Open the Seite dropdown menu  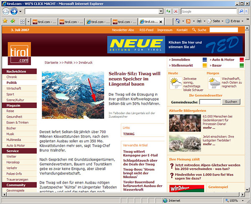[x=216, y=21]
